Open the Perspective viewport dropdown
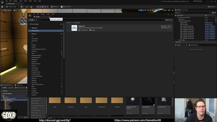217x122 pixels. (8, 10)
